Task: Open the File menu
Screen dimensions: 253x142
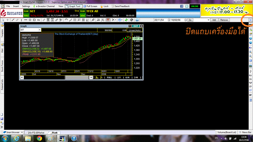Action: click(x=8, y=6)
